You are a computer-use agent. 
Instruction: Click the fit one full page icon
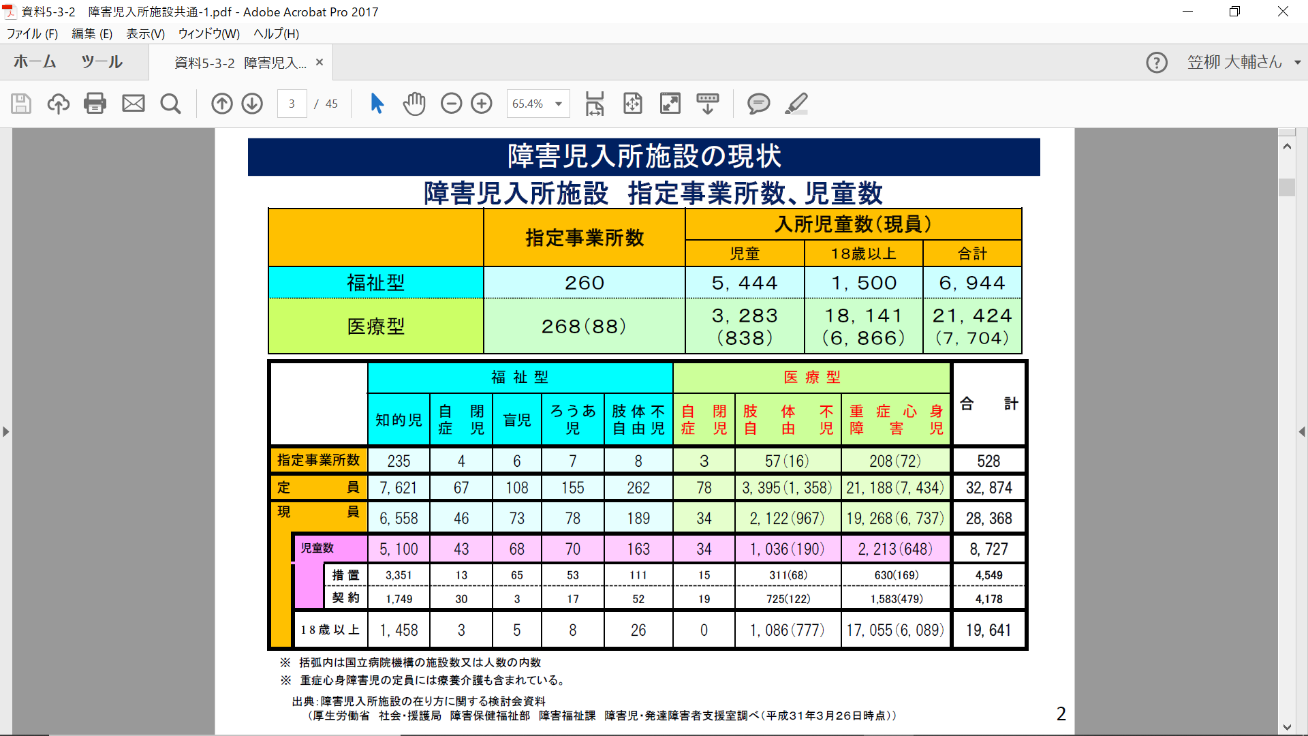633,104
